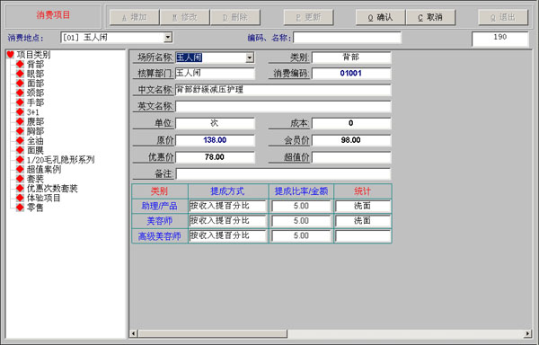Select the red diamond icon next to 背部
The height and width of the screenshot is (345, 539).
21,64
